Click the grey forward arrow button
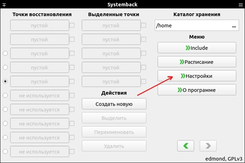 (x=208, y=146)
